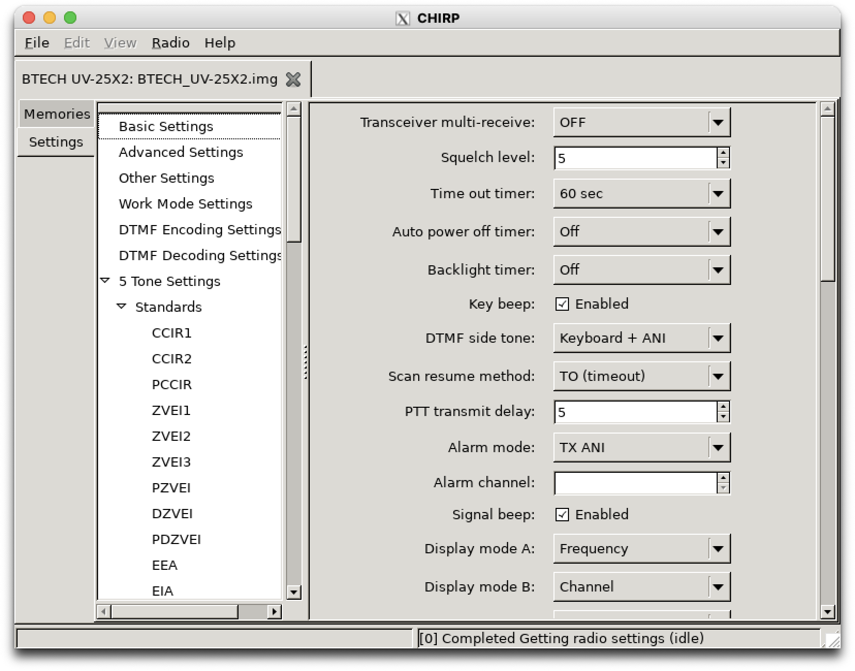Click the tree panel horizontal scrollbar thumb
The image size is (855, 671).
point(175,612)
